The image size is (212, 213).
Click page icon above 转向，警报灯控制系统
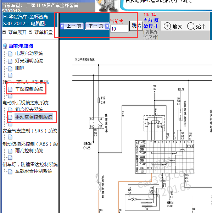[x=10, y=75]
